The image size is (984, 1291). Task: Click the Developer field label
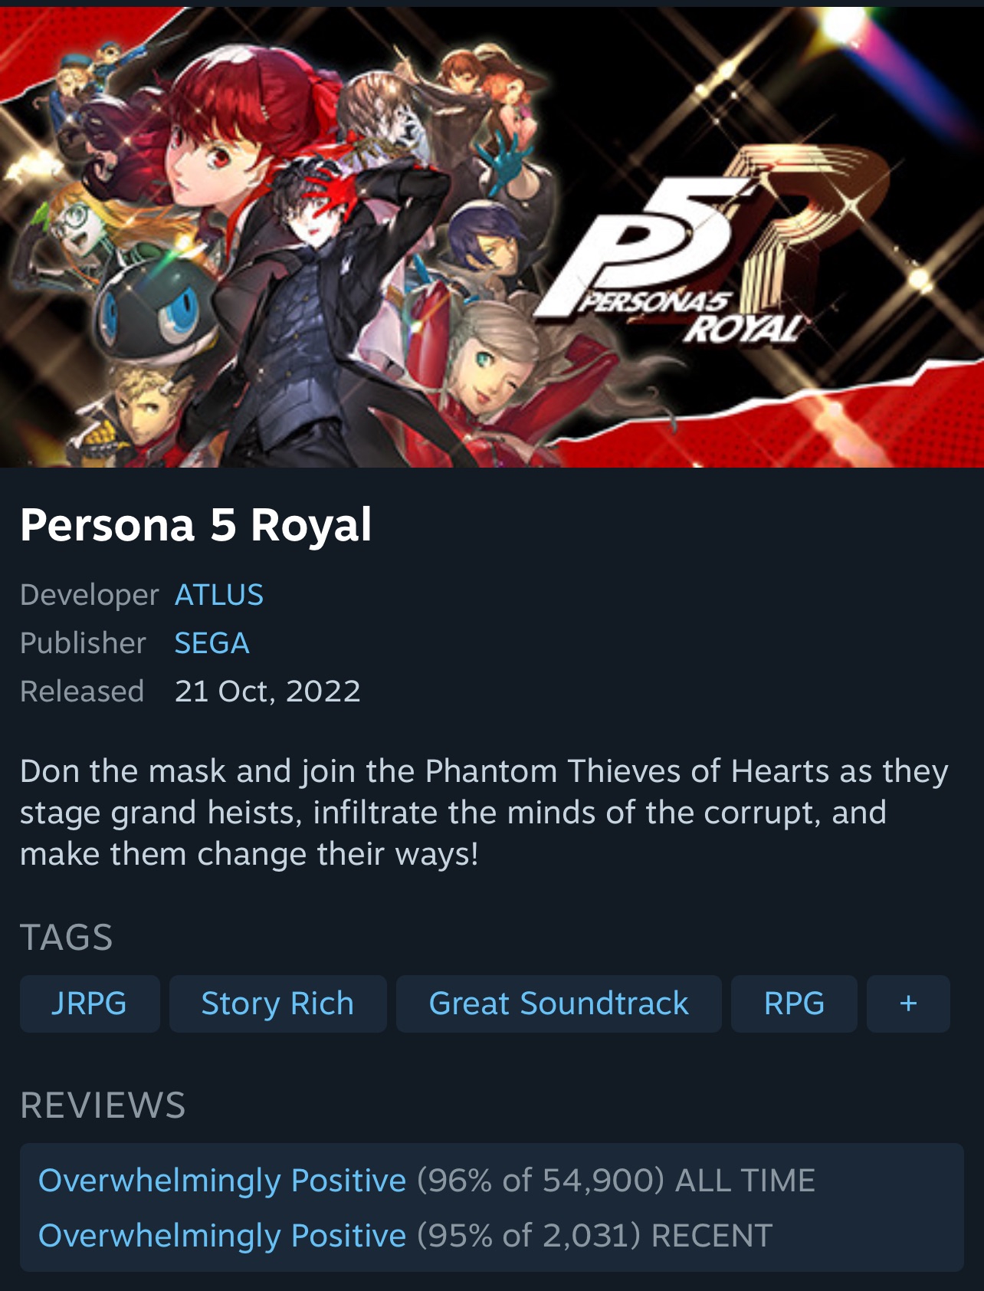90,595
